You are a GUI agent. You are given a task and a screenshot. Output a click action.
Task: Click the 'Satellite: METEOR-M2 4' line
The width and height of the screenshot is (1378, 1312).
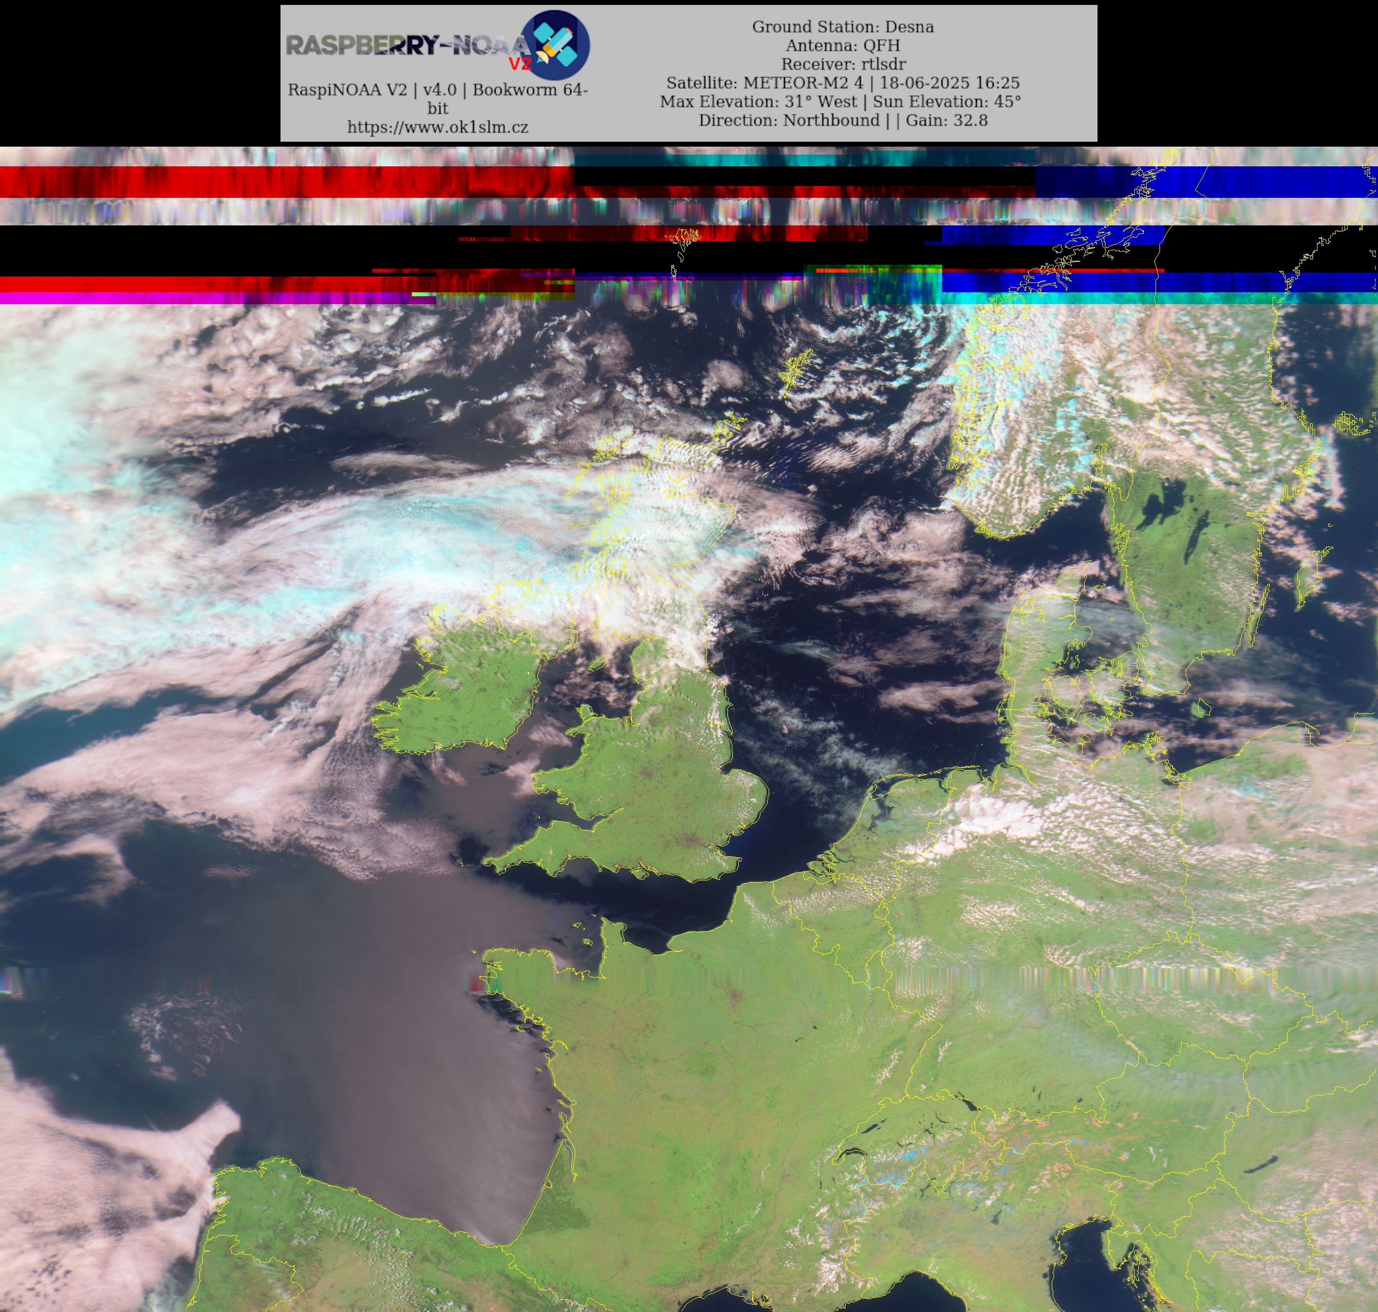coord(843,83)
